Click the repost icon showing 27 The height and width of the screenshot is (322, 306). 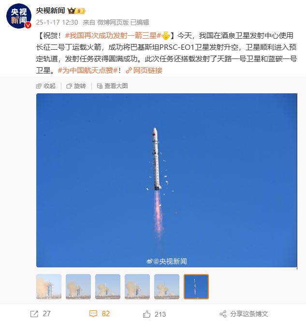[34, 314]
